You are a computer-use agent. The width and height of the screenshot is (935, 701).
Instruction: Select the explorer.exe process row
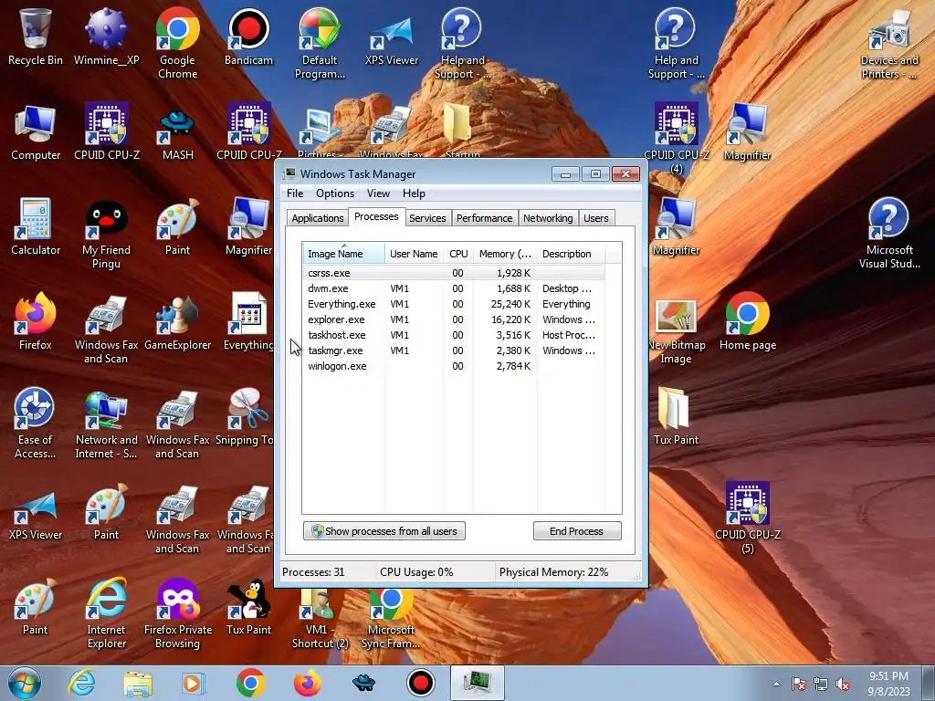[454, 319]
